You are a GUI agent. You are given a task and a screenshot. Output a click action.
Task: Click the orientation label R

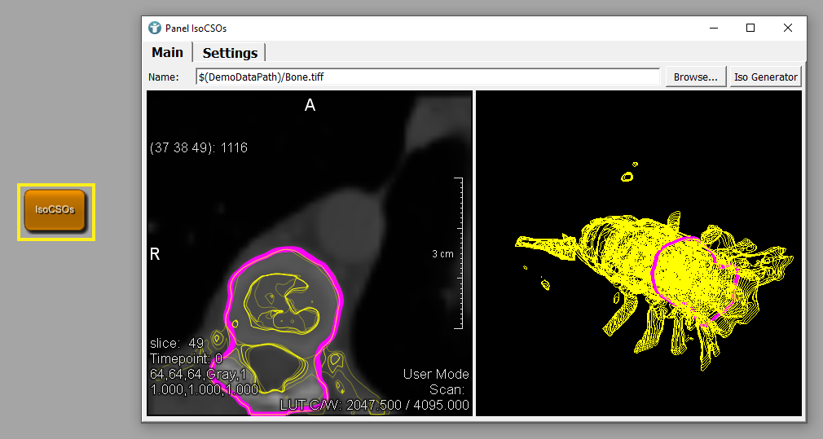point(155,254)
